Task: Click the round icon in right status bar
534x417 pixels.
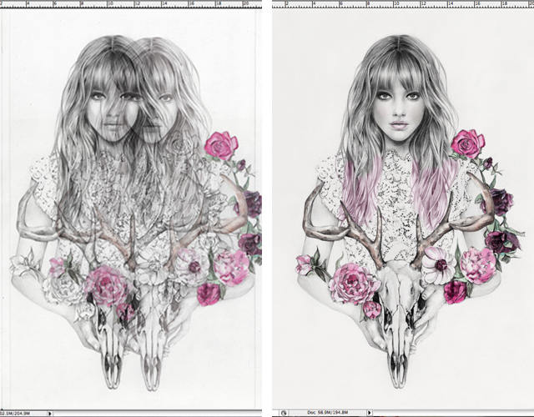Action: tap(285, 412)
